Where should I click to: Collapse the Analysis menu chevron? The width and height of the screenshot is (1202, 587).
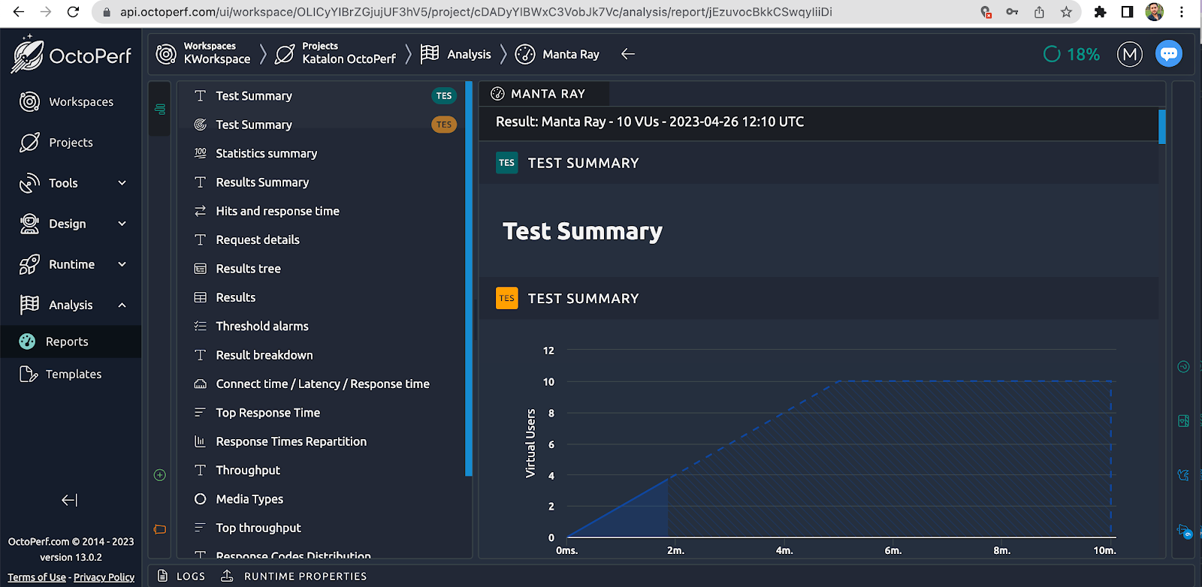122,305
